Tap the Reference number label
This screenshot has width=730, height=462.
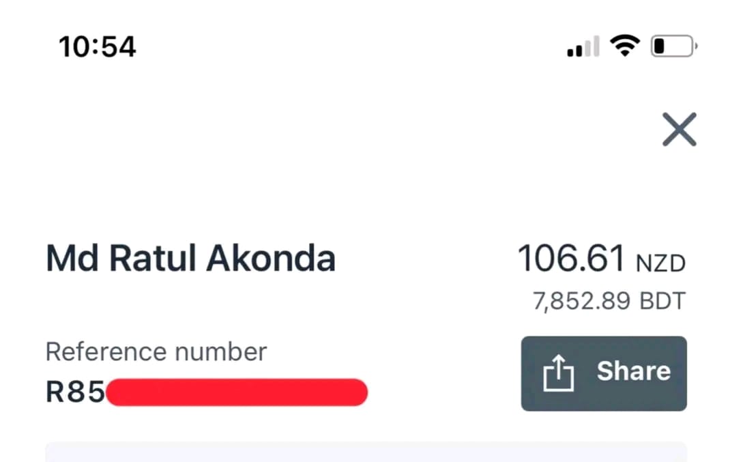(156, 351)
